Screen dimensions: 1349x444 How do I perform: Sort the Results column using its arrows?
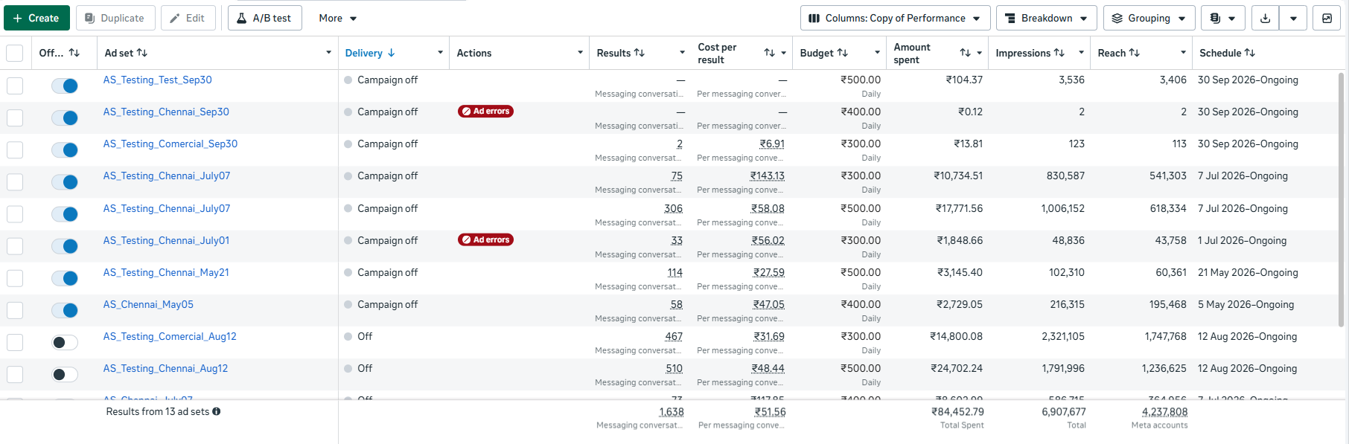640,53
